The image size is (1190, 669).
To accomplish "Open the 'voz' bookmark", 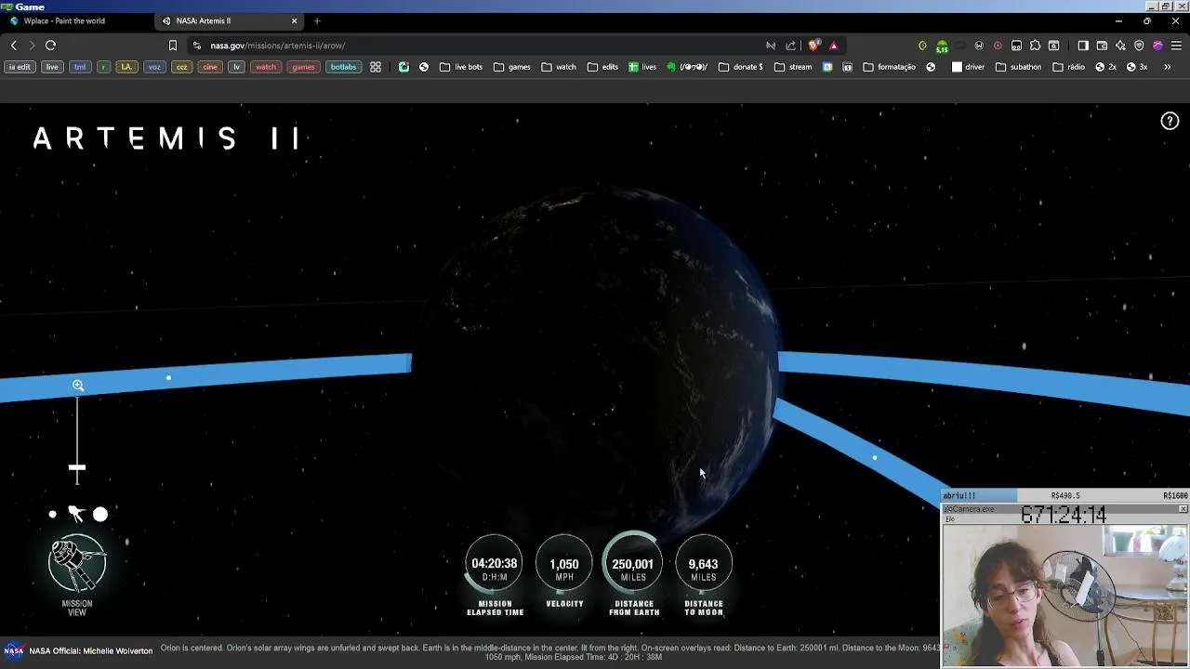I will point(154,67).
